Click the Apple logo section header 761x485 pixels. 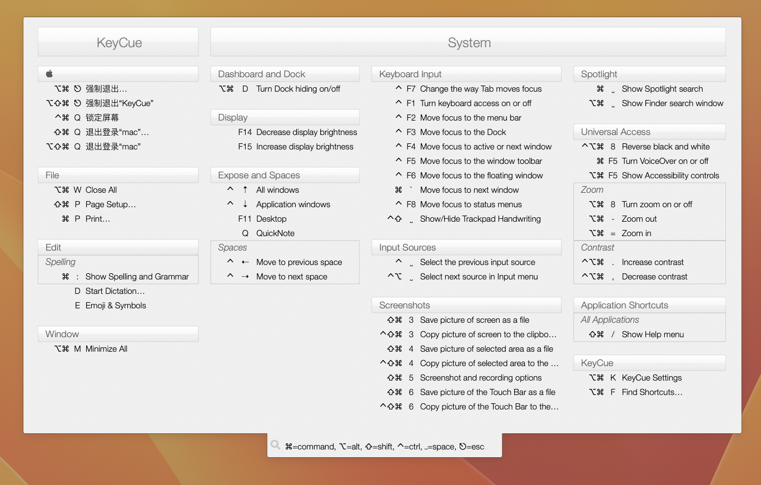point(118,74)
